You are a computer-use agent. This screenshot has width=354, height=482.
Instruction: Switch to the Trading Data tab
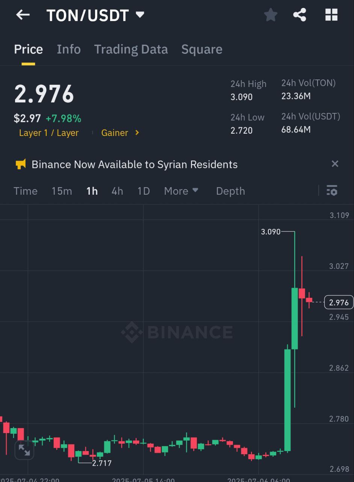(x=131, y=49)
